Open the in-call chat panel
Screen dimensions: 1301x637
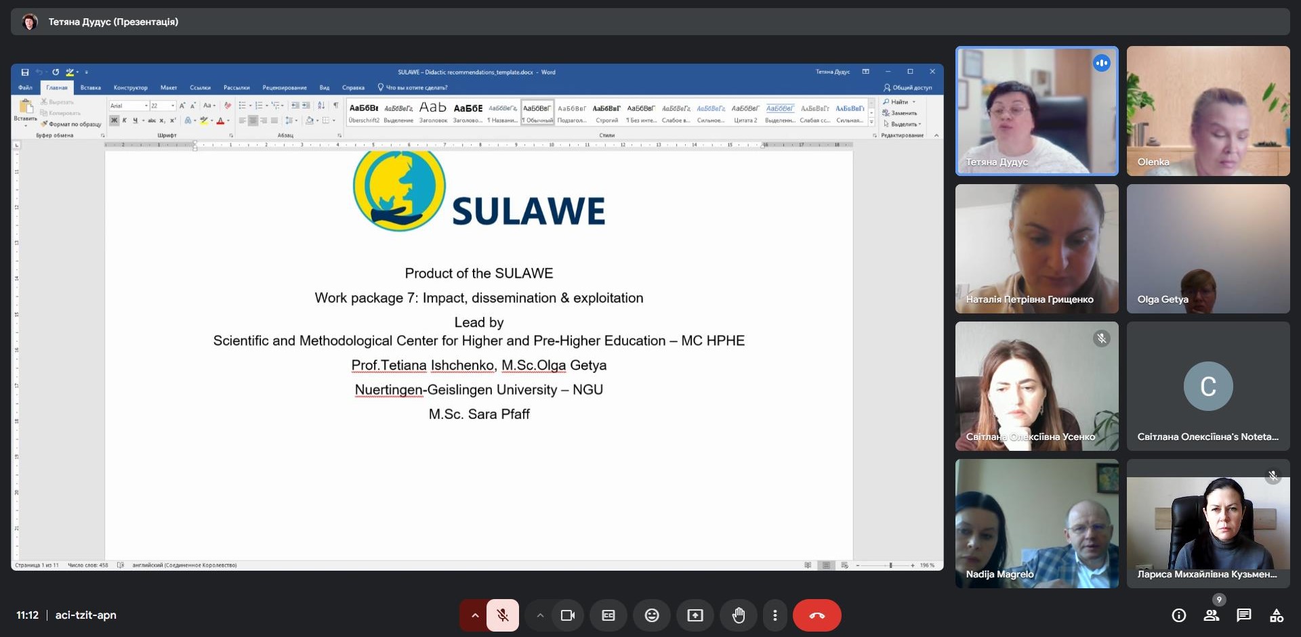tap(1244, 615)
